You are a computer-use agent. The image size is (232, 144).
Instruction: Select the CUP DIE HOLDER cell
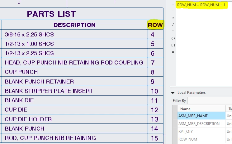75,119
